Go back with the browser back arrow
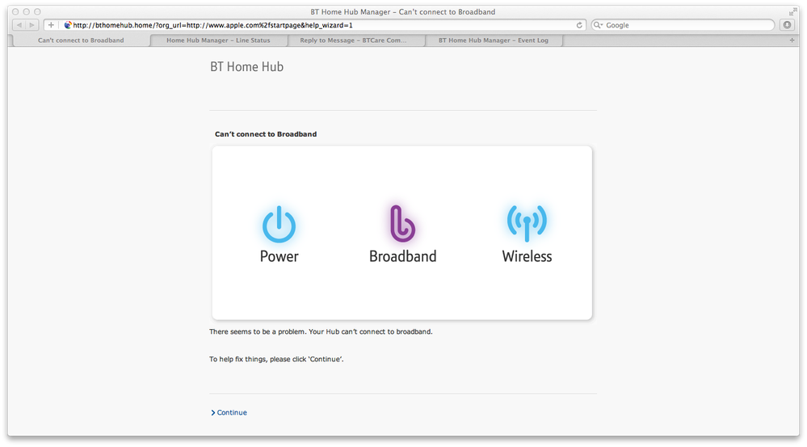This screenshot has height=447, width=807. tap(19, 25)
